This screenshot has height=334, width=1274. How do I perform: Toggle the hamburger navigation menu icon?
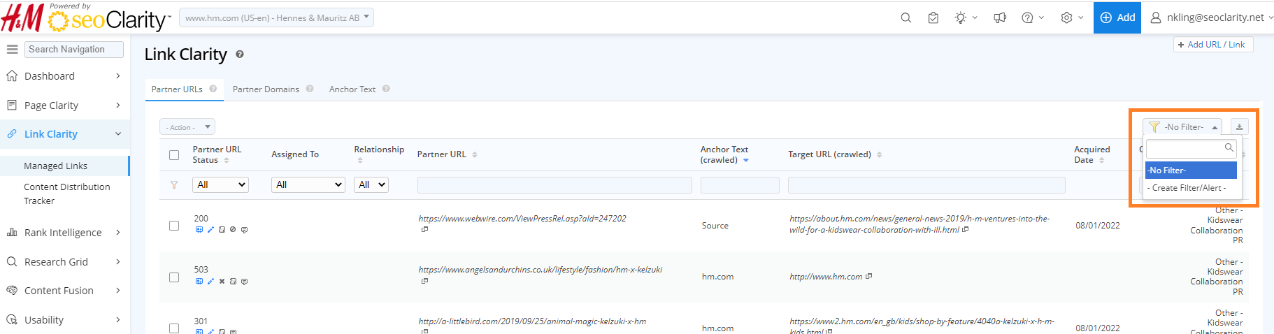pos(12,50)
